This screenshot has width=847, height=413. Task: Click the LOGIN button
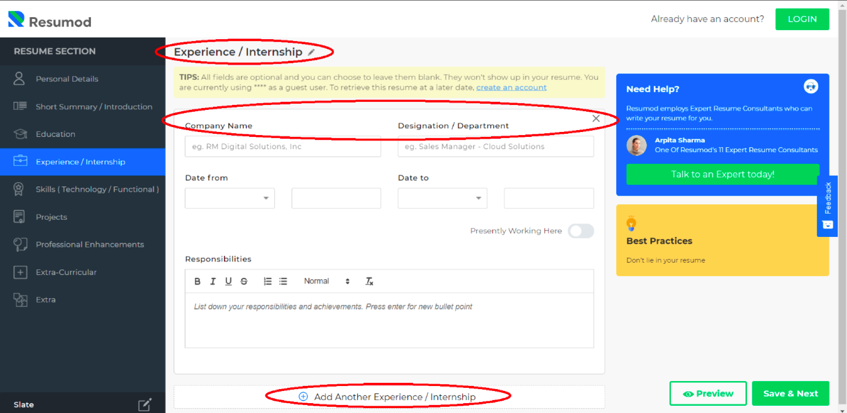pyautogui.click(x=802, y=19)
